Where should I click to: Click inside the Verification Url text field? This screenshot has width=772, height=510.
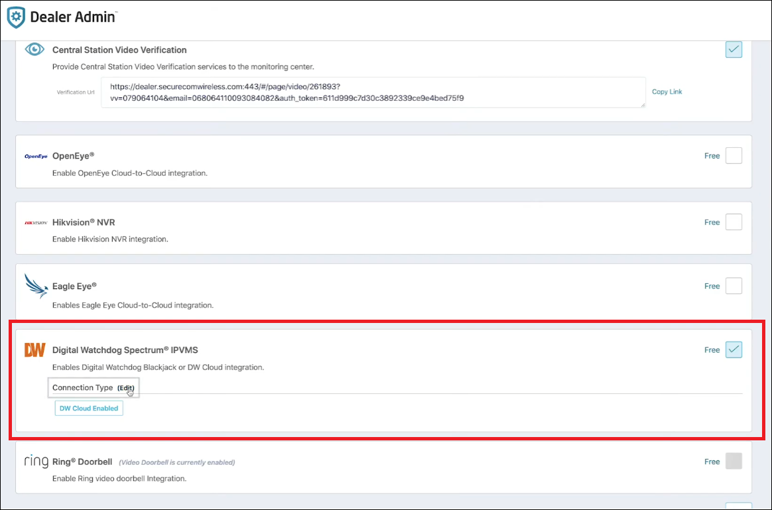point(373,92)
